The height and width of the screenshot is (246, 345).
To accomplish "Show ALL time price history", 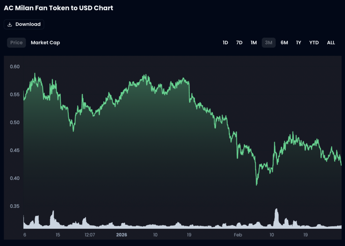I will point(331,43).
